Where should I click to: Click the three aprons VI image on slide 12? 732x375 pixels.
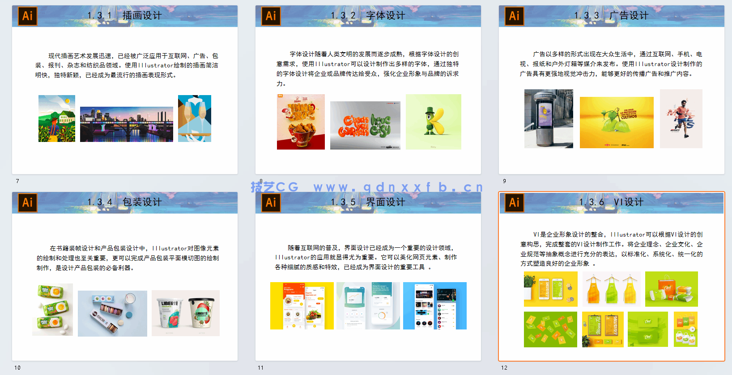612,289
